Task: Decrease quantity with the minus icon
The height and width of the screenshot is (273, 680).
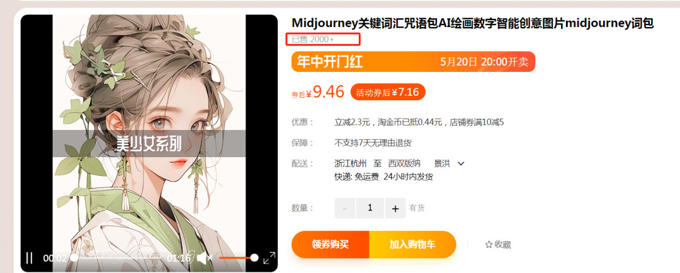Action: pos(345,208)
